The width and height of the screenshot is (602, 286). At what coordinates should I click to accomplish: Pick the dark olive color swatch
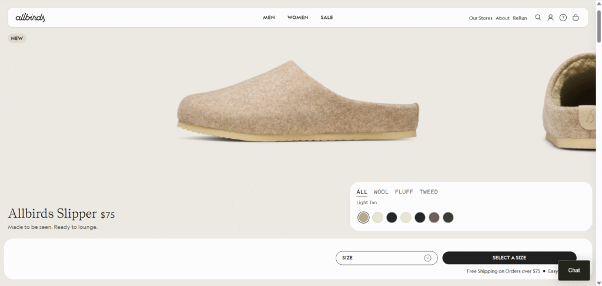448,218
